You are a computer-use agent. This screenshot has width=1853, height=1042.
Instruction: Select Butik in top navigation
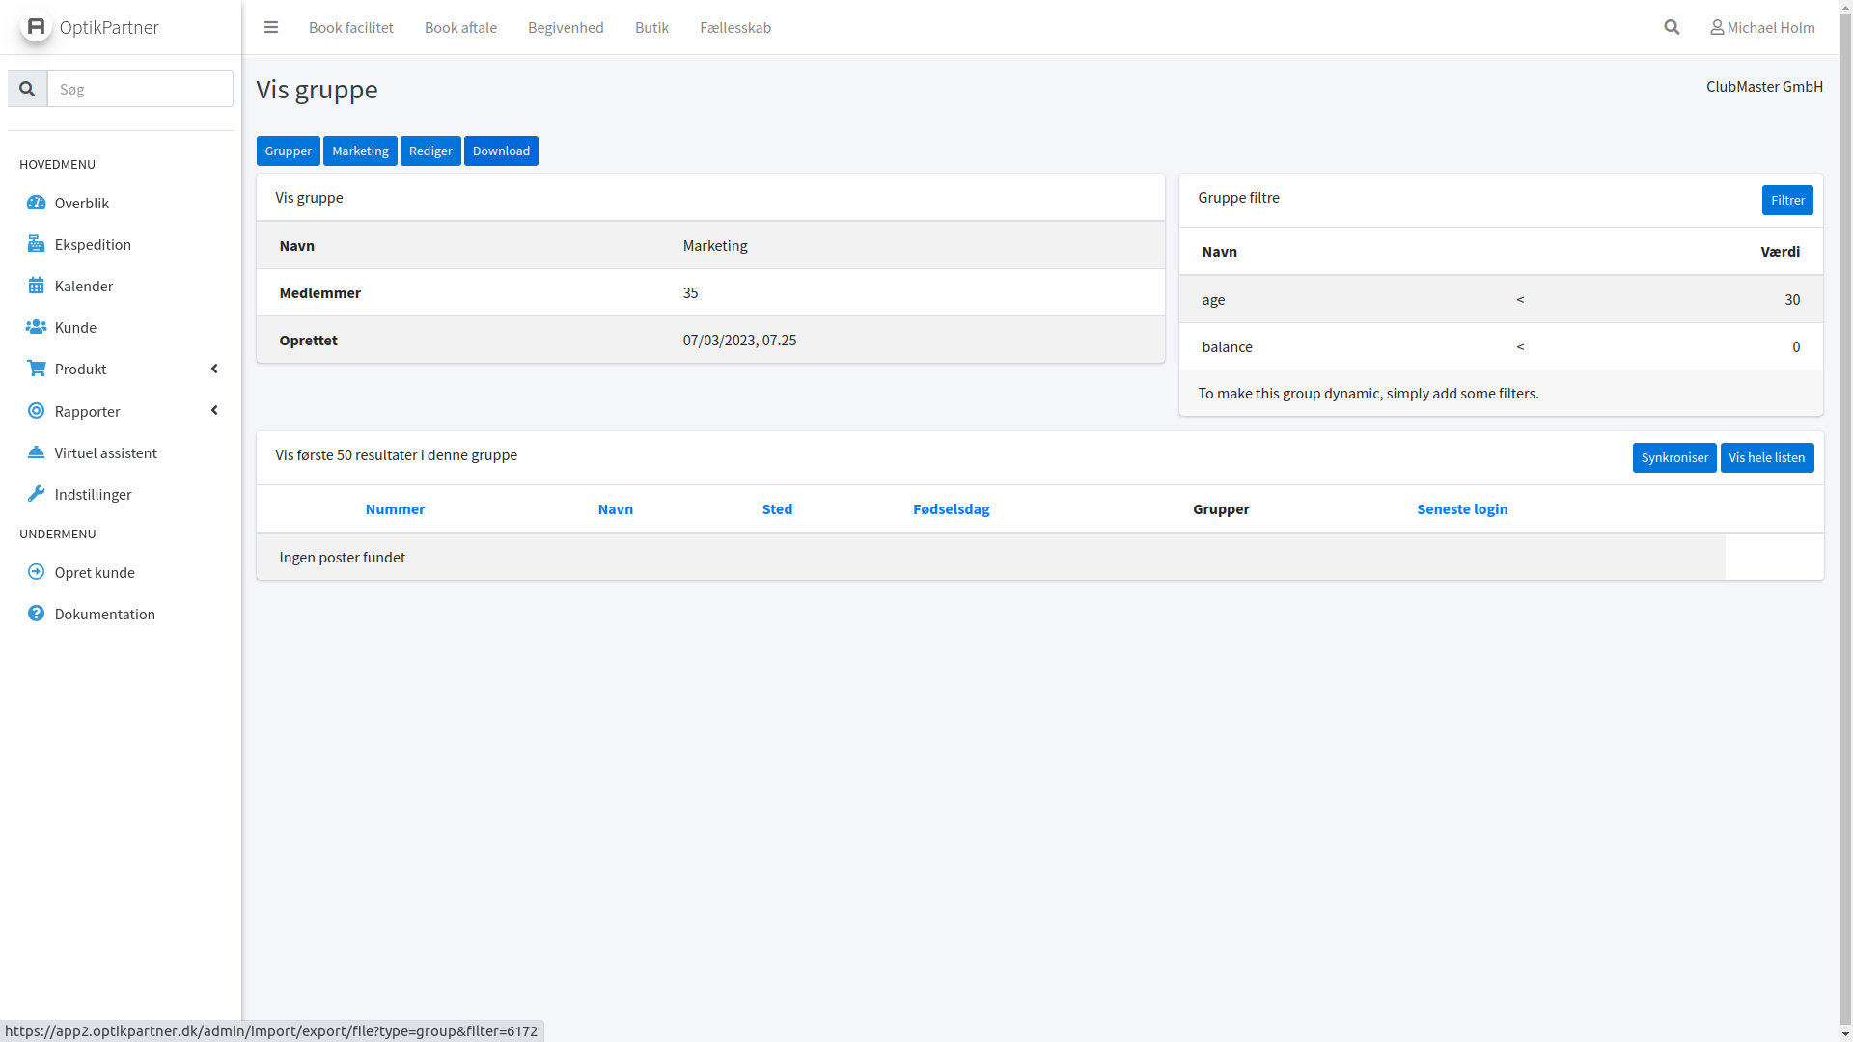[x=651, y=27]
